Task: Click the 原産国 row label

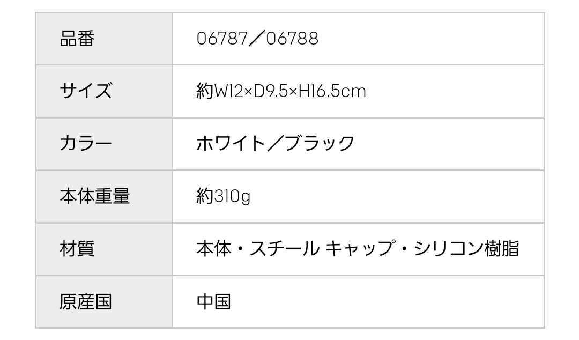Action: coord(86,301)
